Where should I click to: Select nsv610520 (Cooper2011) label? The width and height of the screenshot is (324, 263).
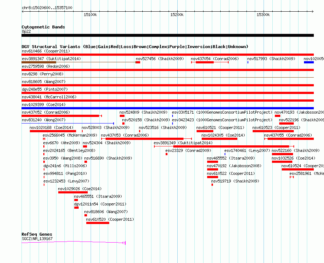click(110, 219)
